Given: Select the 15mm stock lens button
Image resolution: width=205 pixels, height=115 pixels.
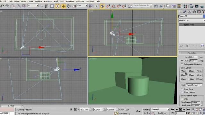Looking at the screenshot, I should pyautogui.click(x=184, y=71).
